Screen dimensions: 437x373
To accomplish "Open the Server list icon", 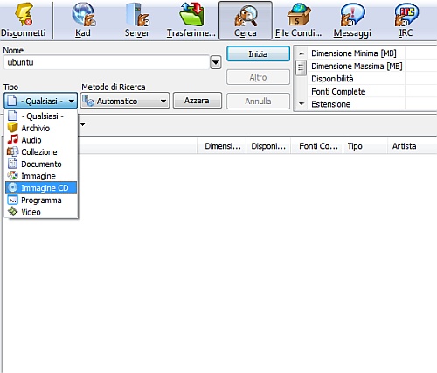I will pos(137,20).
